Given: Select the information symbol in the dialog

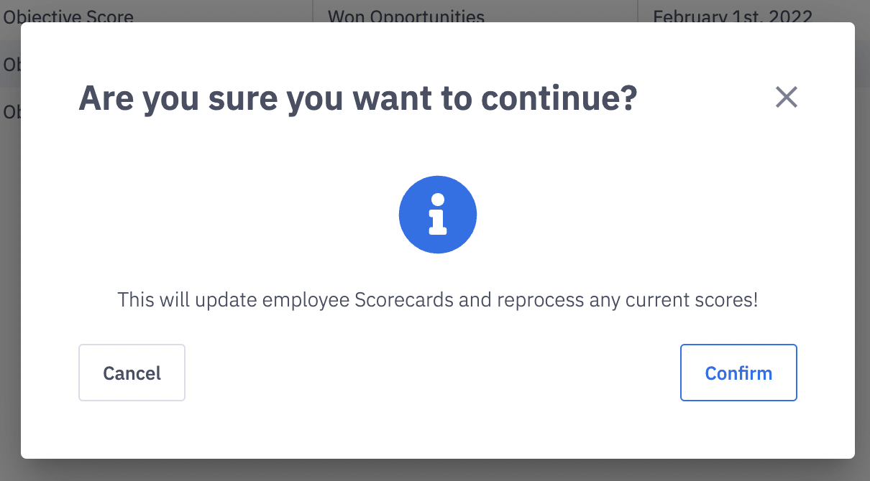Looking at the screenshot, I should 438,214.
